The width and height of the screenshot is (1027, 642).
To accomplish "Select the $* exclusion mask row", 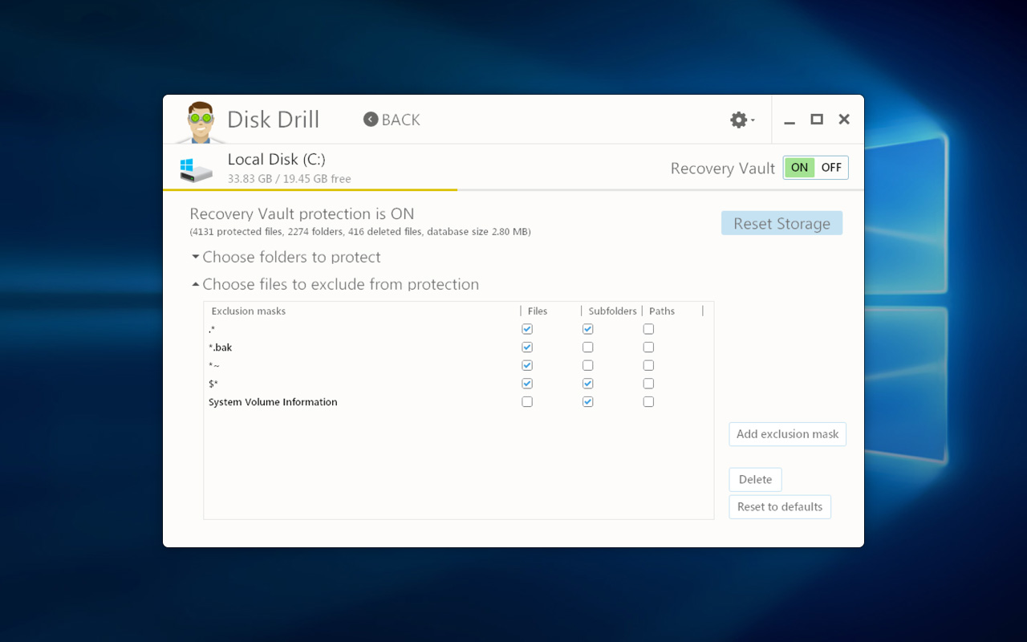I will pos(458,384).
